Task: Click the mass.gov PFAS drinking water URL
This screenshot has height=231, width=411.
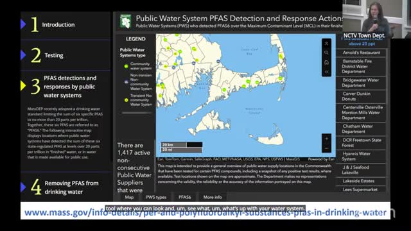Action: [205, 212]
